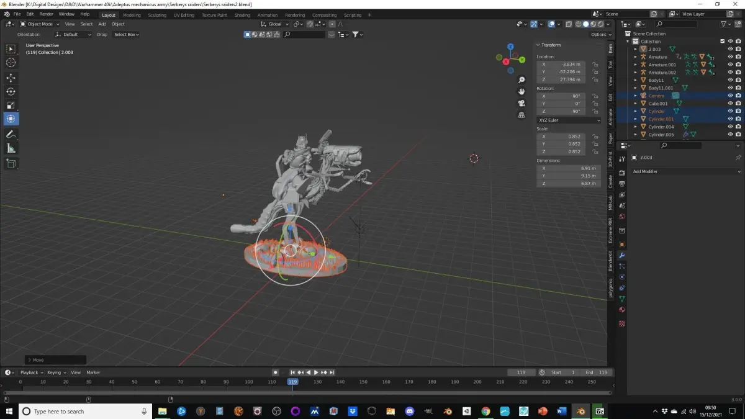The image size is (745, 419).
Task: Play the animation forward
Action: click(x=316, y=372)
